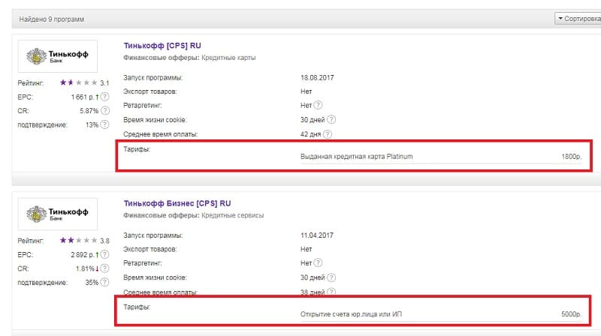Click the help icon next to CR 5.87%
The width and height of the screenshot is (601, 336).
[105, 110]
